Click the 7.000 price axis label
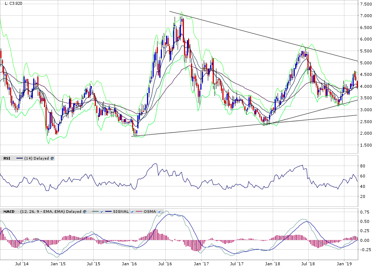Image resolution: width=375 pixels, height=269 pixels. [x=366, y=16]
